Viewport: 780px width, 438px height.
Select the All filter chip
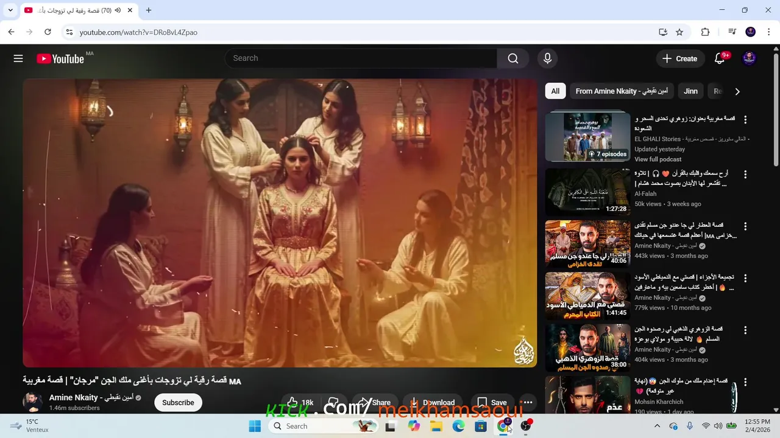[x=555, y=91]
